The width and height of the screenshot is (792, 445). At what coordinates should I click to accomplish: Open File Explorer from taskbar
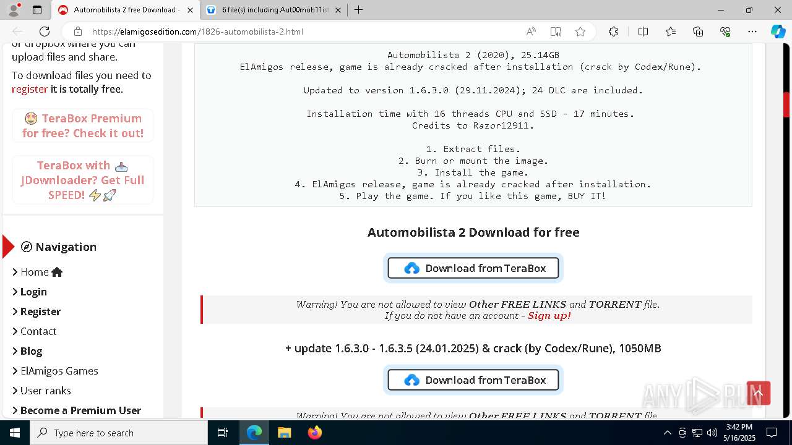(x=284, y=433)
